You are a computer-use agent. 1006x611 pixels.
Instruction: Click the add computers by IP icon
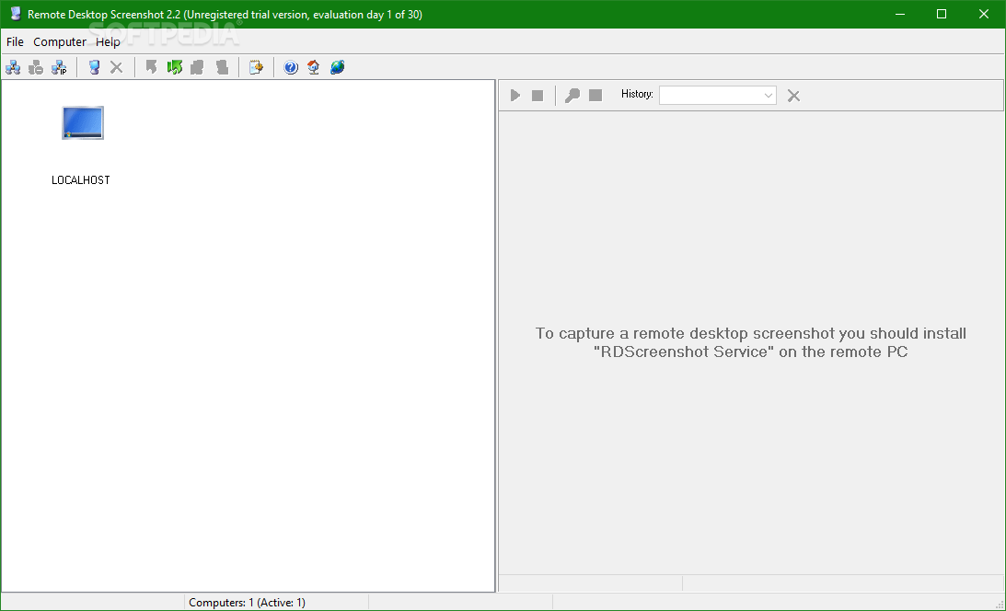tap(59, 67)
